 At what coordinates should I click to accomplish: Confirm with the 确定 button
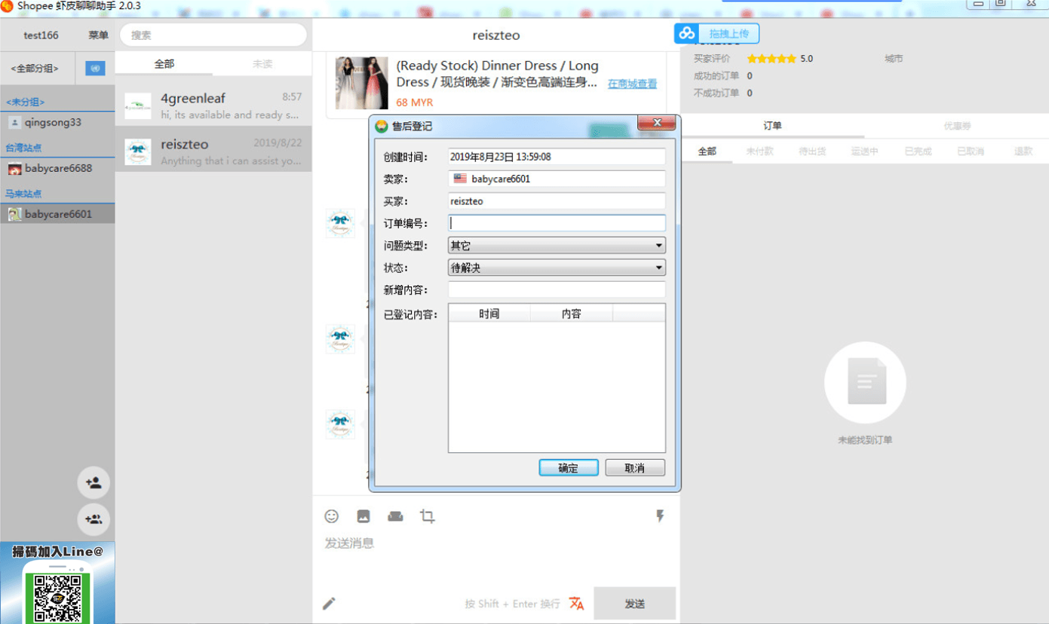point(569,468)
